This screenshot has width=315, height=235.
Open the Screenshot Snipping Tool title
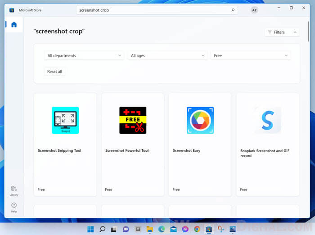tap(59, 150)
